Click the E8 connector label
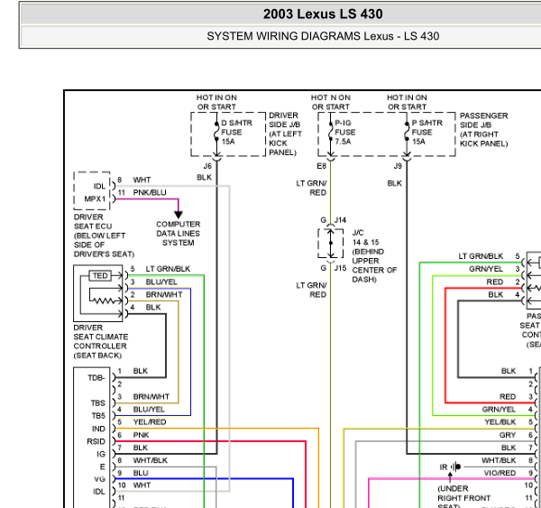The width and height of the screenshot is (541, 508). click(321, 166)
